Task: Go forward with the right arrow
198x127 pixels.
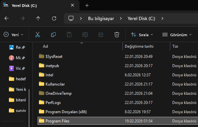Action: (22, 18)
